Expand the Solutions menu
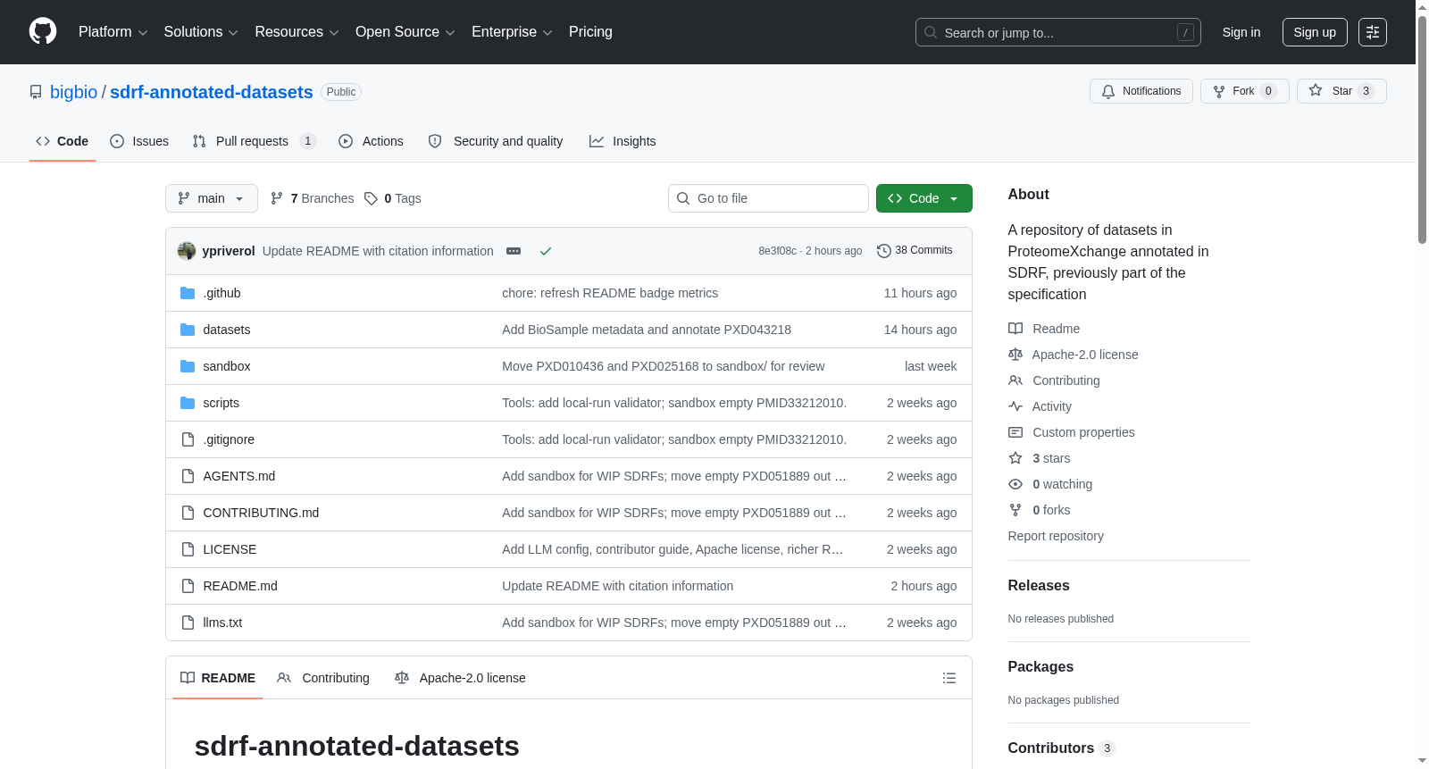1429x769 pixels. click(x=201, y=32)
